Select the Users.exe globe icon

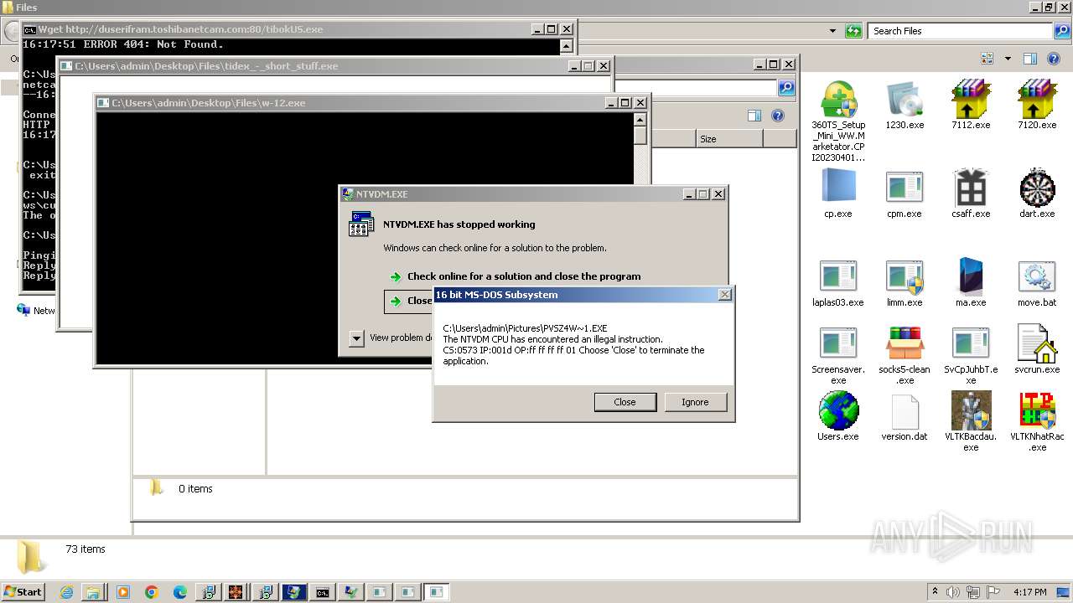pos(838,410)
